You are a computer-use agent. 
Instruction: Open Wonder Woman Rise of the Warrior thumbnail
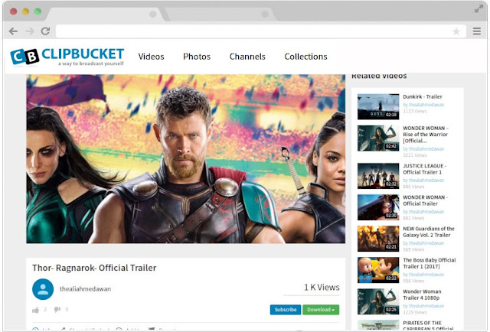[x=378, y=138]
